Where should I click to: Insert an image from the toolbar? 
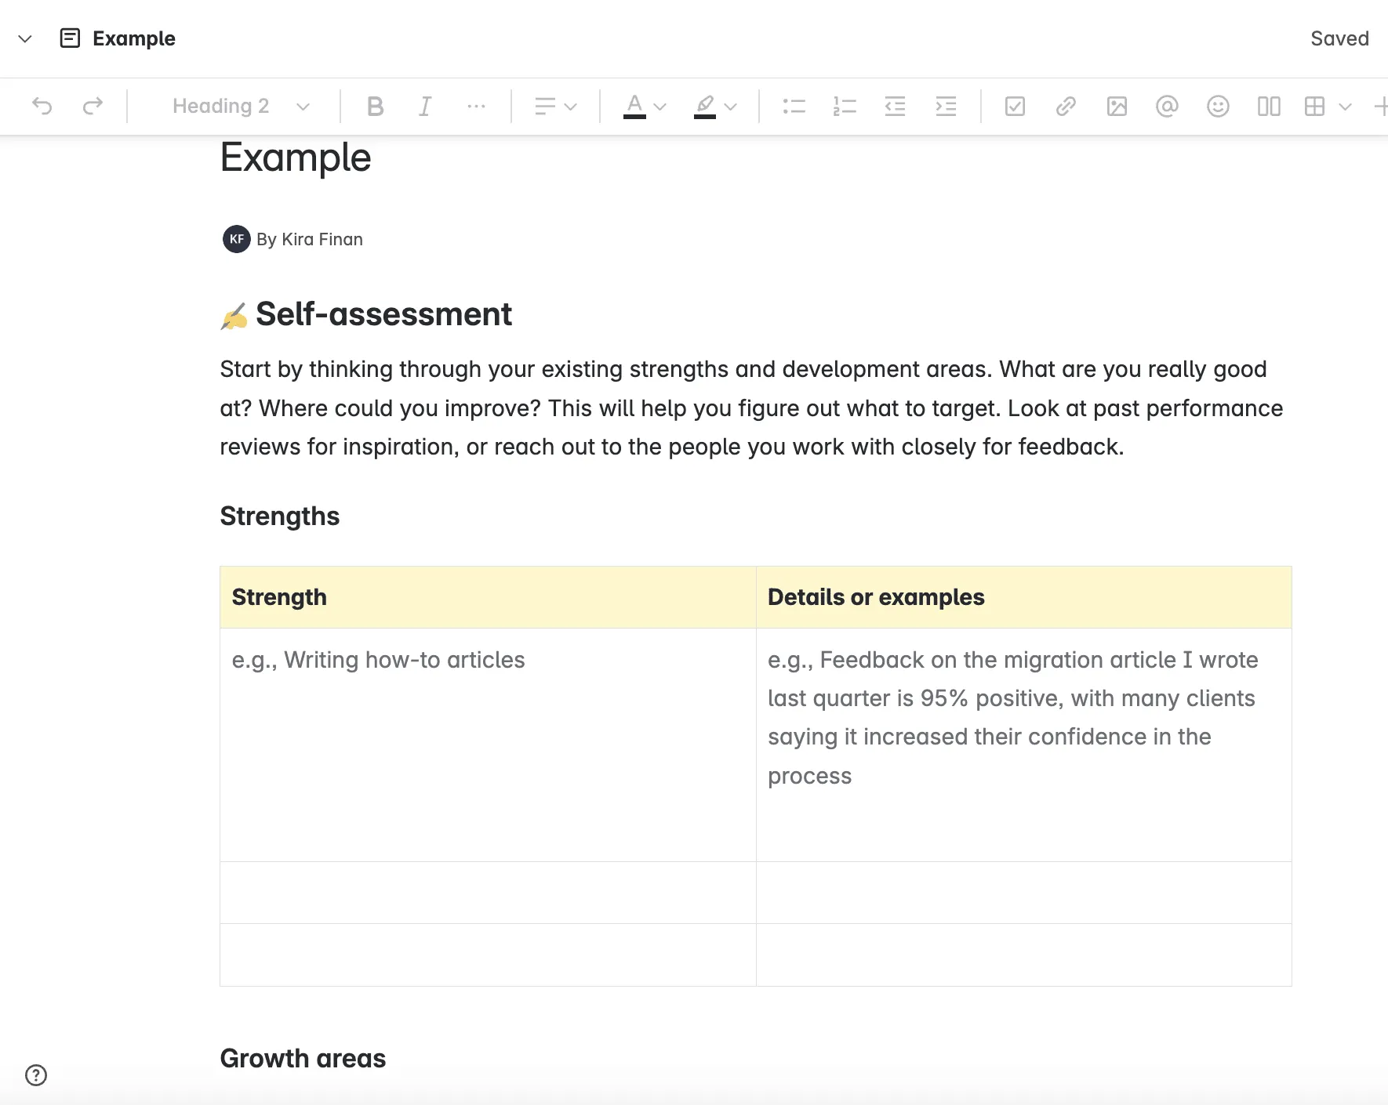[1117, 106]
